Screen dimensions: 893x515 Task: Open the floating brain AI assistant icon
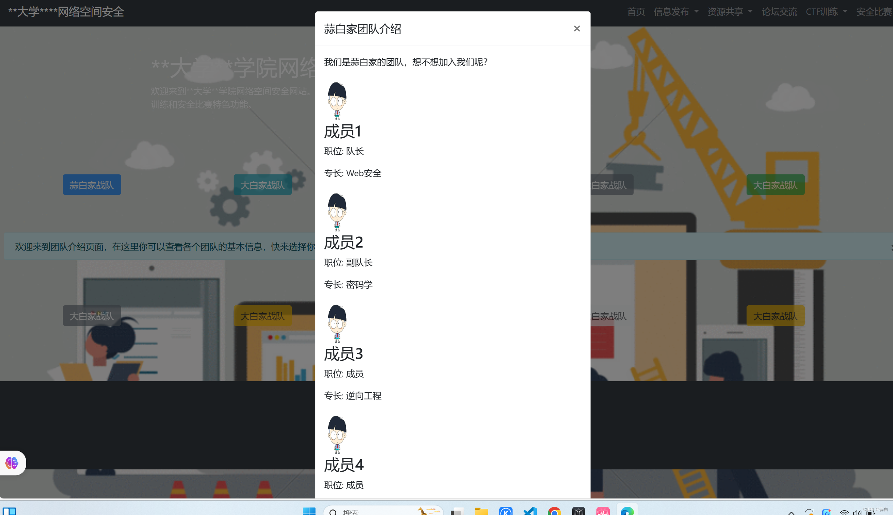(x=12, y=463)
